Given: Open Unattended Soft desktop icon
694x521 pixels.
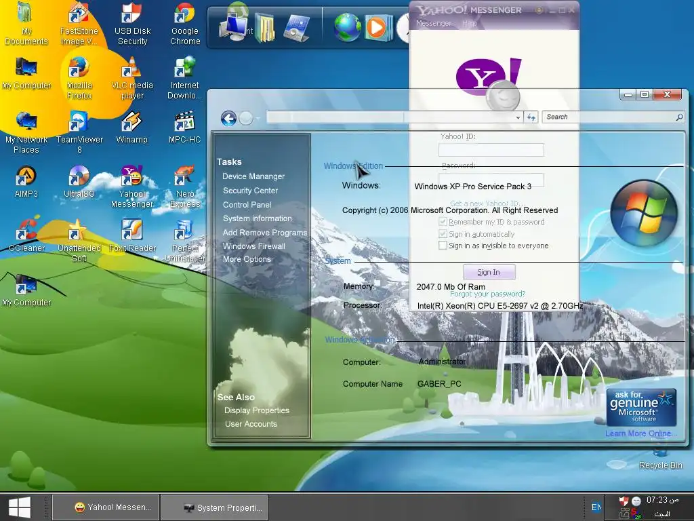Looking at the screenshot, I should coord(79,241).
